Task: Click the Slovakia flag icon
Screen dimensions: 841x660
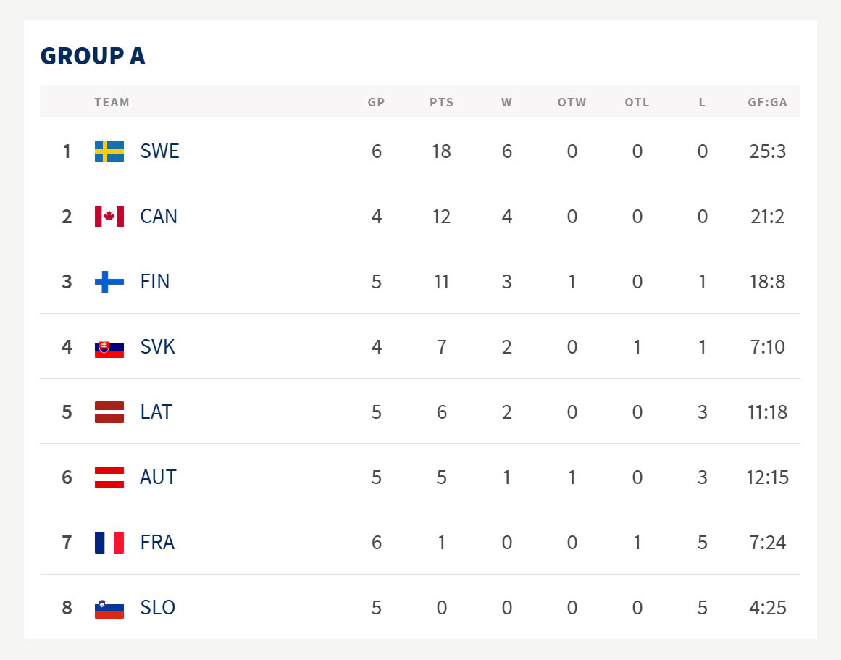Action: [109, 348]
